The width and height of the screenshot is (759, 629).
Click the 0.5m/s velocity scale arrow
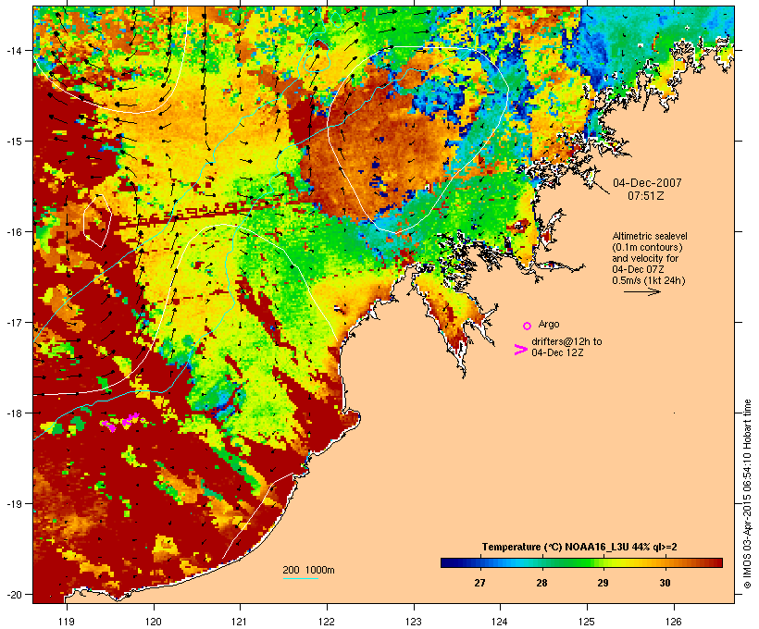pos(641,291)
